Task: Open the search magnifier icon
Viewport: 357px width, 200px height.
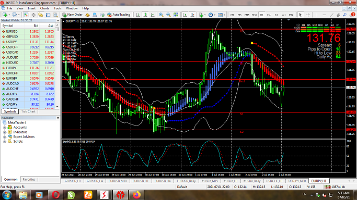Action: tap(345, 15)
